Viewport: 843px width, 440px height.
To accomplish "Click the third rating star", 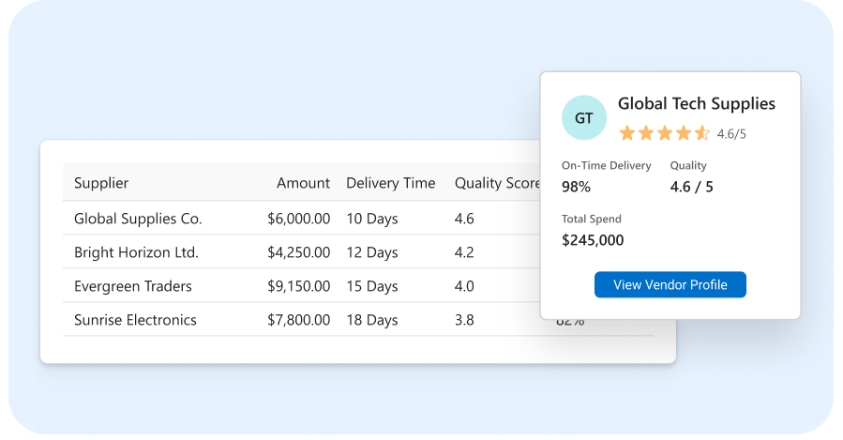I will (665, 133).
